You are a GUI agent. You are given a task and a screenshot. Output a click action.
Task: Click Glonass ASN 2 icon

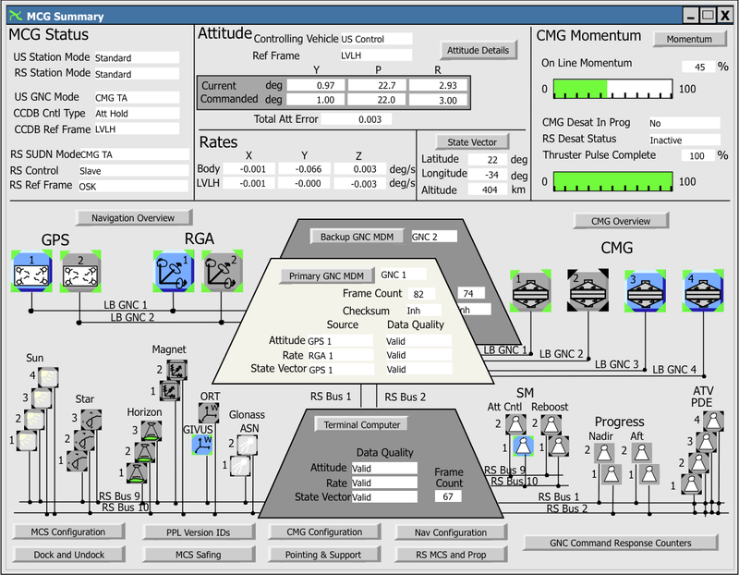pyautogui.click(x=248, y=445)
